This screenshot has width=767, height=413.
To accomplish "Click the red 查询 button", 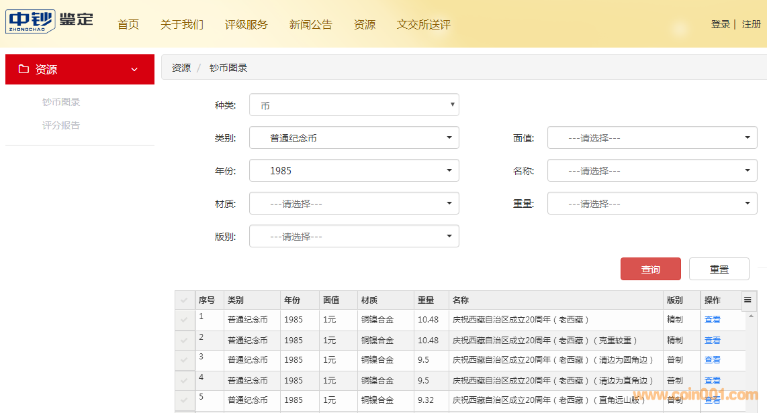I will point(650,269).
